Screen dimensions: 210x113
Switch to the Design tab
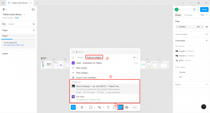(x=178, y=15)
